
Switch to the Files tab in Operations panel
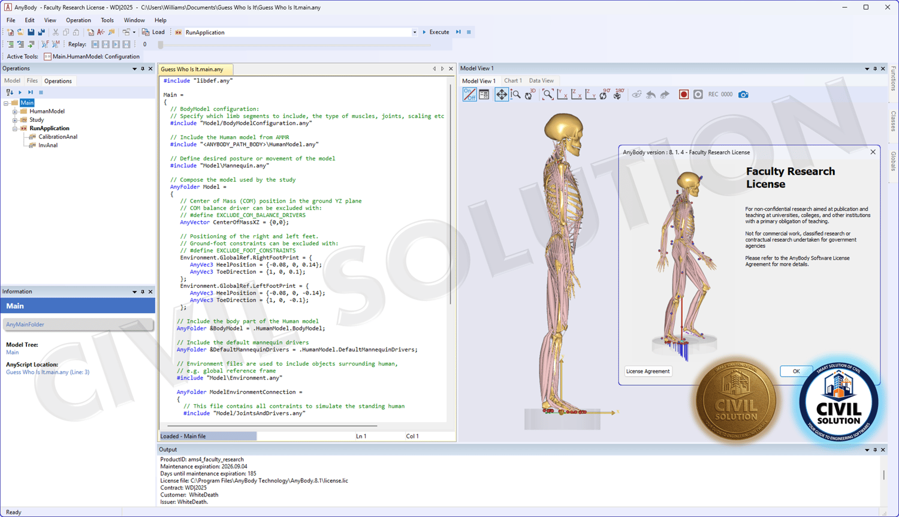(32, 81)
